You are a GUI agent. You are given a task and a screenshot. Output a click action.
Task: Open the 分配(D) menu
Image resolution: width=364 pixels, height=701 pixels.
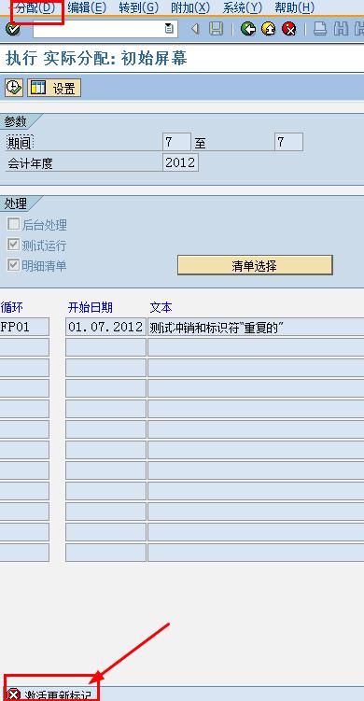[x=35, y=7]
